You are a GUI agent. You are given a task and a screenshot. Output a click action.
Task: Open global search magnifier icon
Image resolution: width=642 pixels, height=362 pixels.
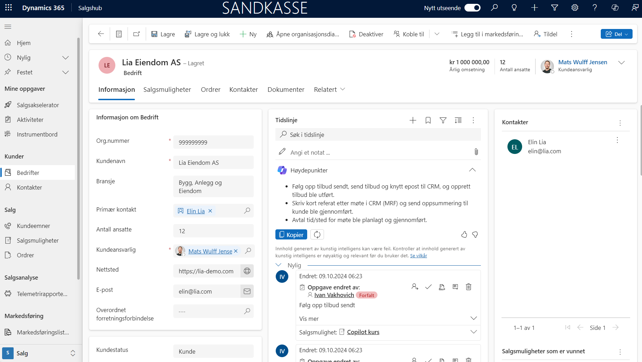(x=494, y=8)
